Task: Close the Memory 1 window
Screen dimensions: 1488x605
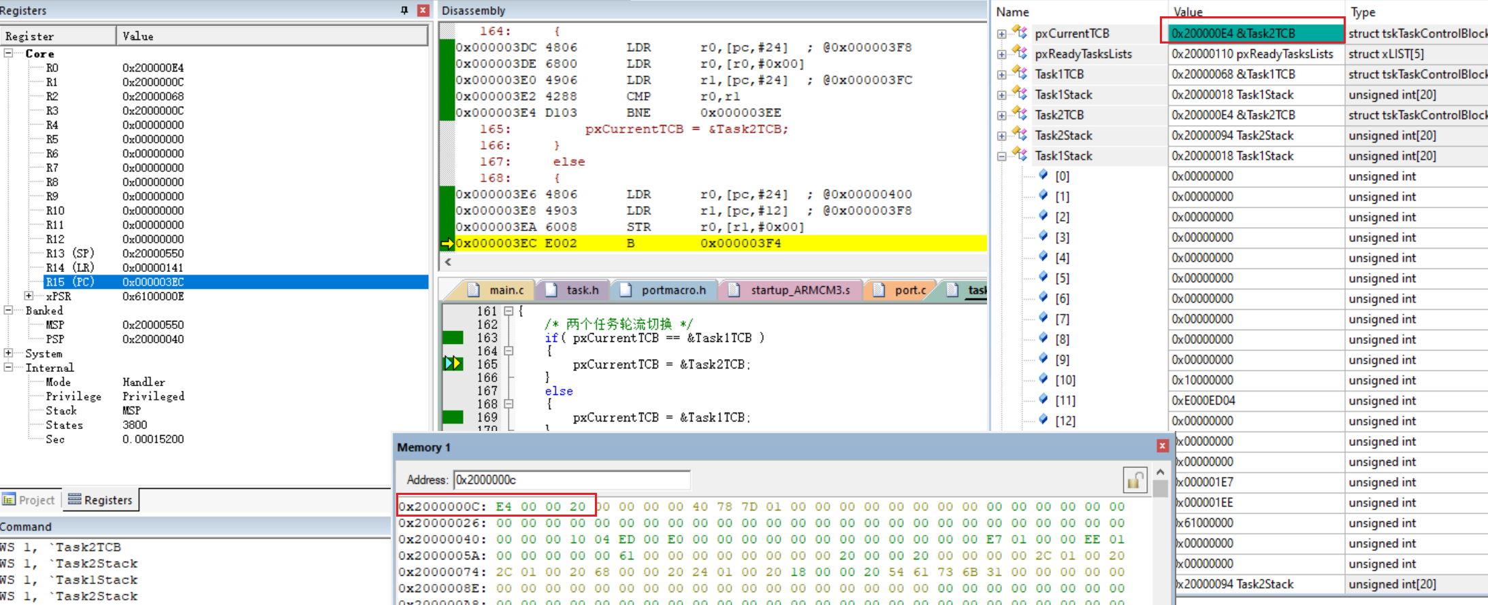Action: pyautogui.click(x=1163, y=446)
